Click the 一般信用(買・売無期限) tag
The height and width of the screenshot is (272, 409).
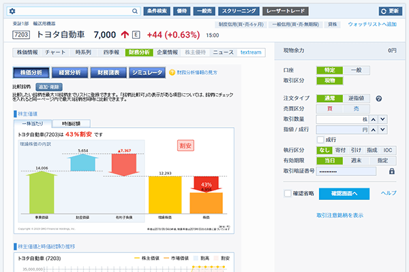[296, 24]
